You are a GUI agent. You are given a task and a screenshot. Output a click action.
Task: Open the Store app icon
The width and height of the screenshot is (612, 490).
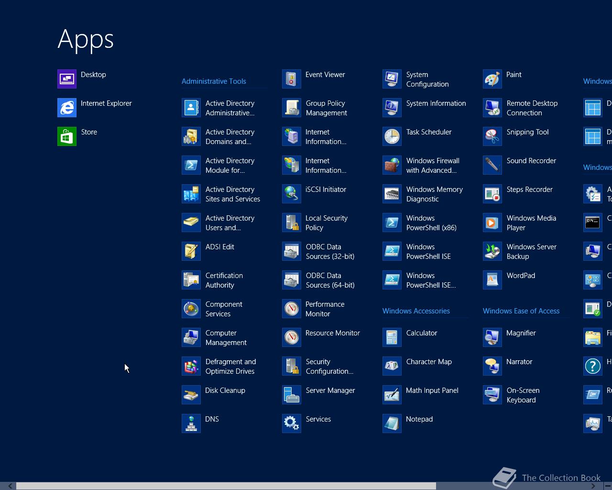click(x=67, y=136)
